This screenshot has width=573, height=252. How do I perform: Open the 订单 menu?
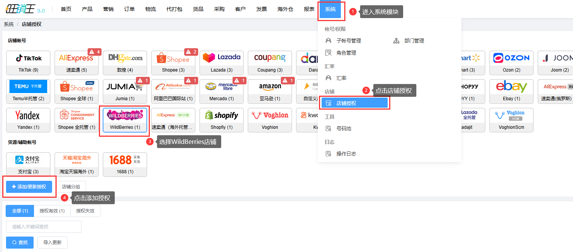click(x=129, y=9)
